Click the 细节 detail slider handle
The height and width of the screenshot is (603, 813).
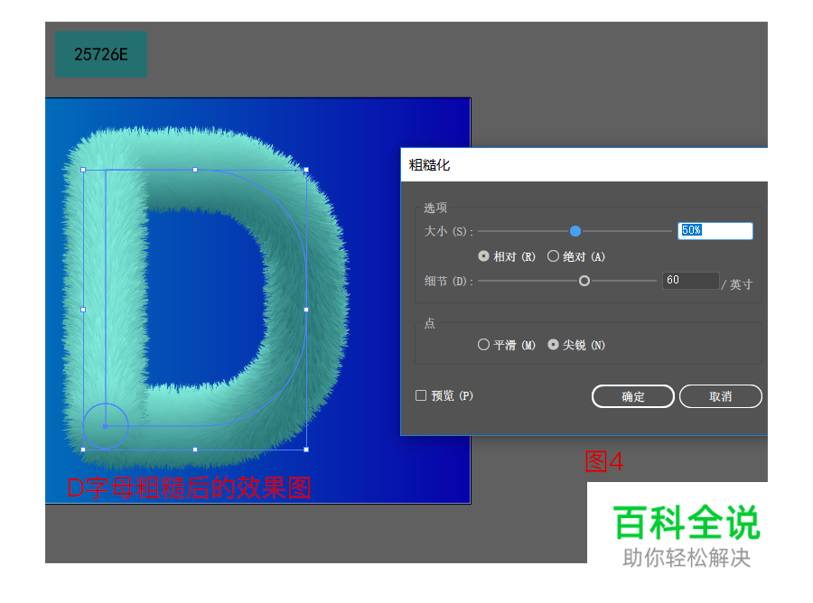coord(584,281)
